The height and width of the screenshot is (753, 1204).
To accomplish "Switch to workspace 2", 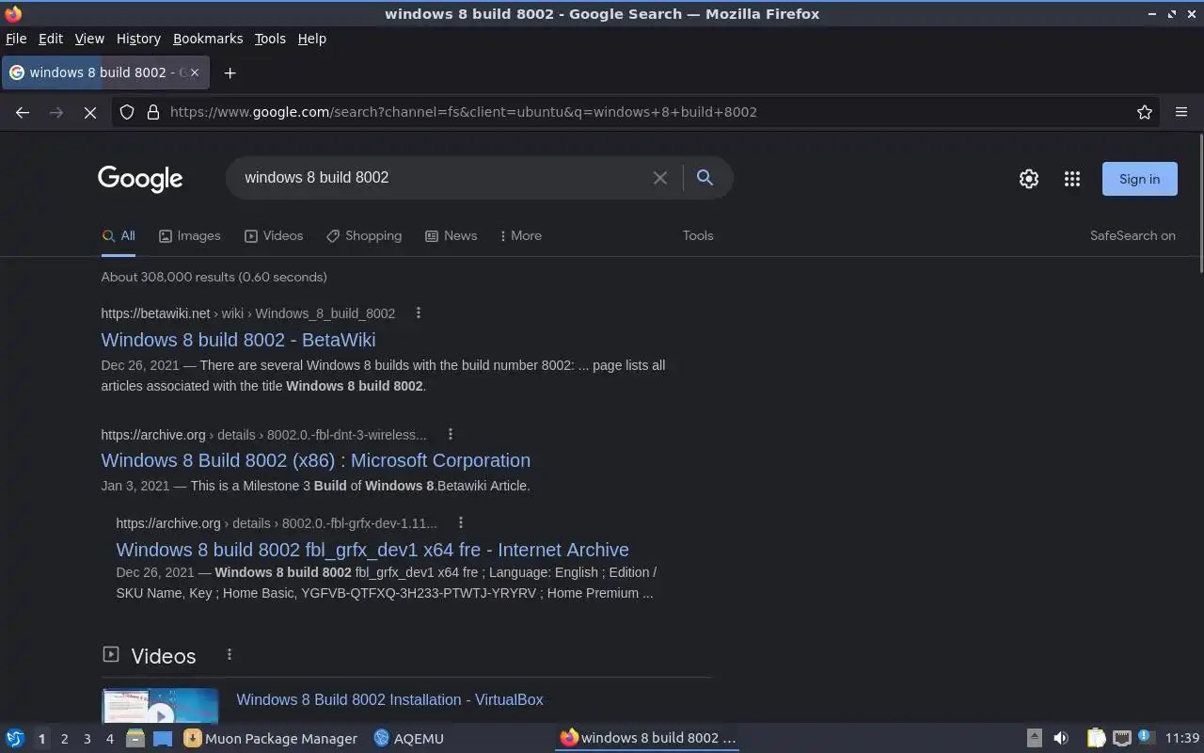I will [x=64, y=739].
